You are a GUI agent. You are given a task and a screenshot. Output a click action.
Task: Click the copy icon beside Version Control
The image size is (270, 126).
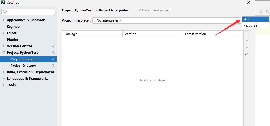(53, 46)
